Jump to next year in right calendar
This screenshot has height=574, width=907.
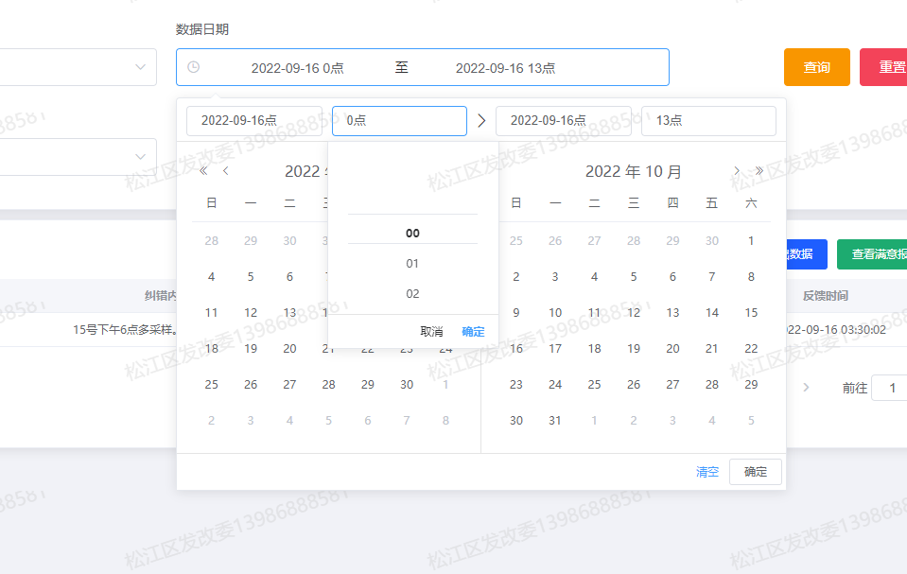[759, 171]
